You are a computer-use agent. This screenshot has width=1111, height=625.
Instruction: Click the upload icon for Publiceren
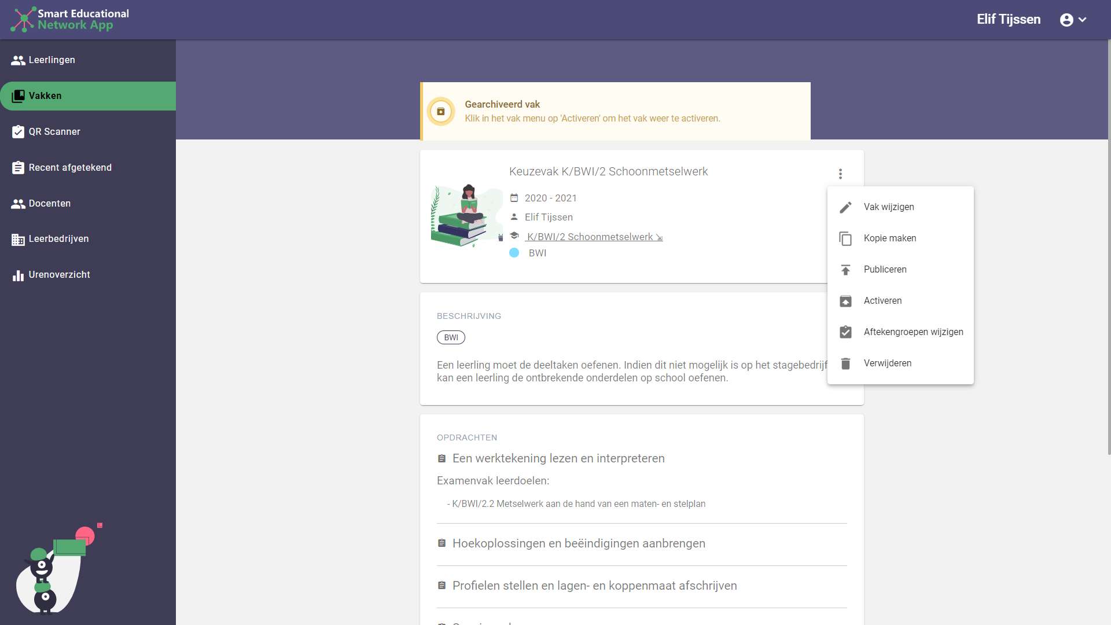[x=845, y=270]
